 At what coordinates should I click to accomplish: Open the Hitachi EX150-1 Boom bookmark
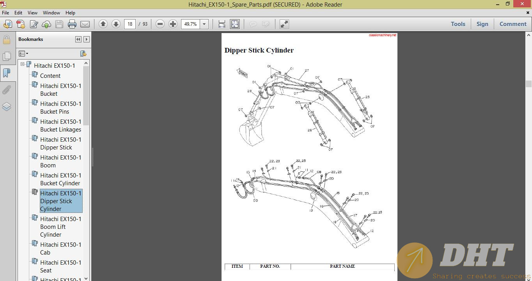click(61, 162)
